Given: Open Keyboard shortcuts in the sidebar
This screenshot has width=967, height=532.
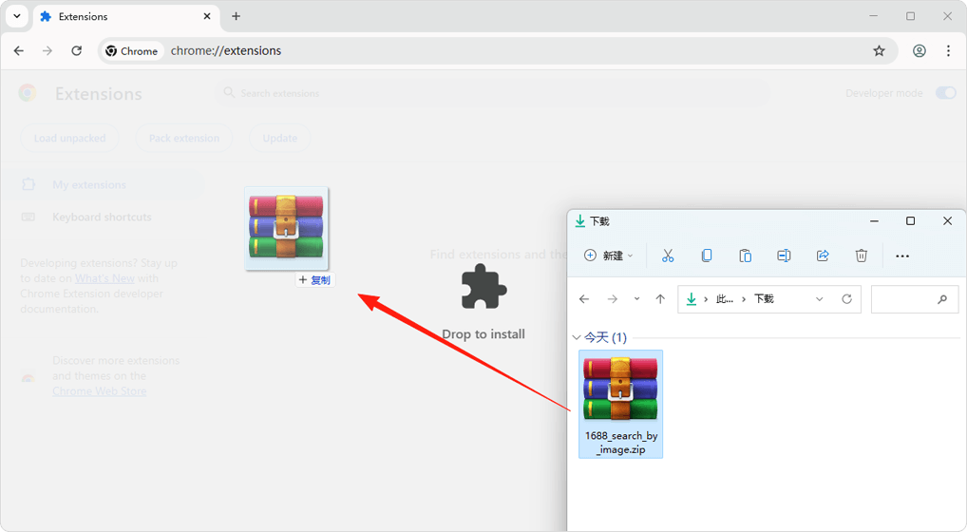Looking at the screenshot, I should pyautogui.click(x=102, y=218).
